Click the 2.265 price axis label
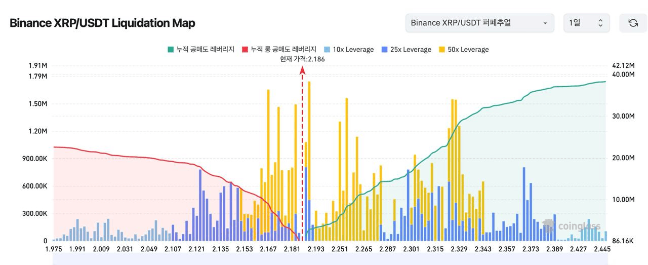648x265 pixels. tap(363, 249)
